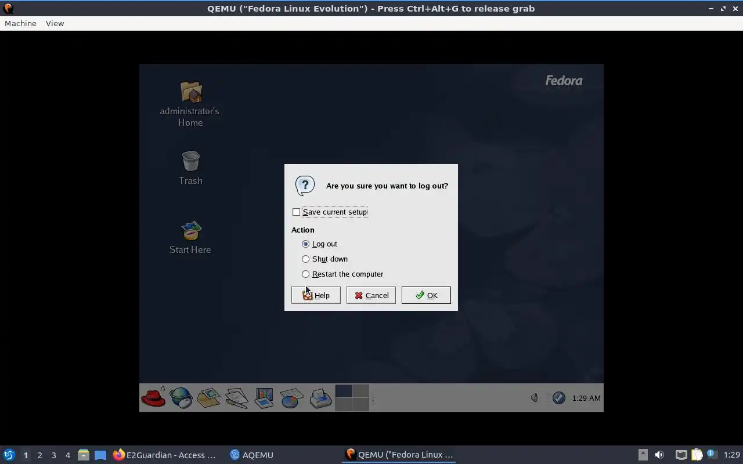Click the host tray volume icon
Image resolution: width=743 pixels, height=464 pixels.
(659, 455)
